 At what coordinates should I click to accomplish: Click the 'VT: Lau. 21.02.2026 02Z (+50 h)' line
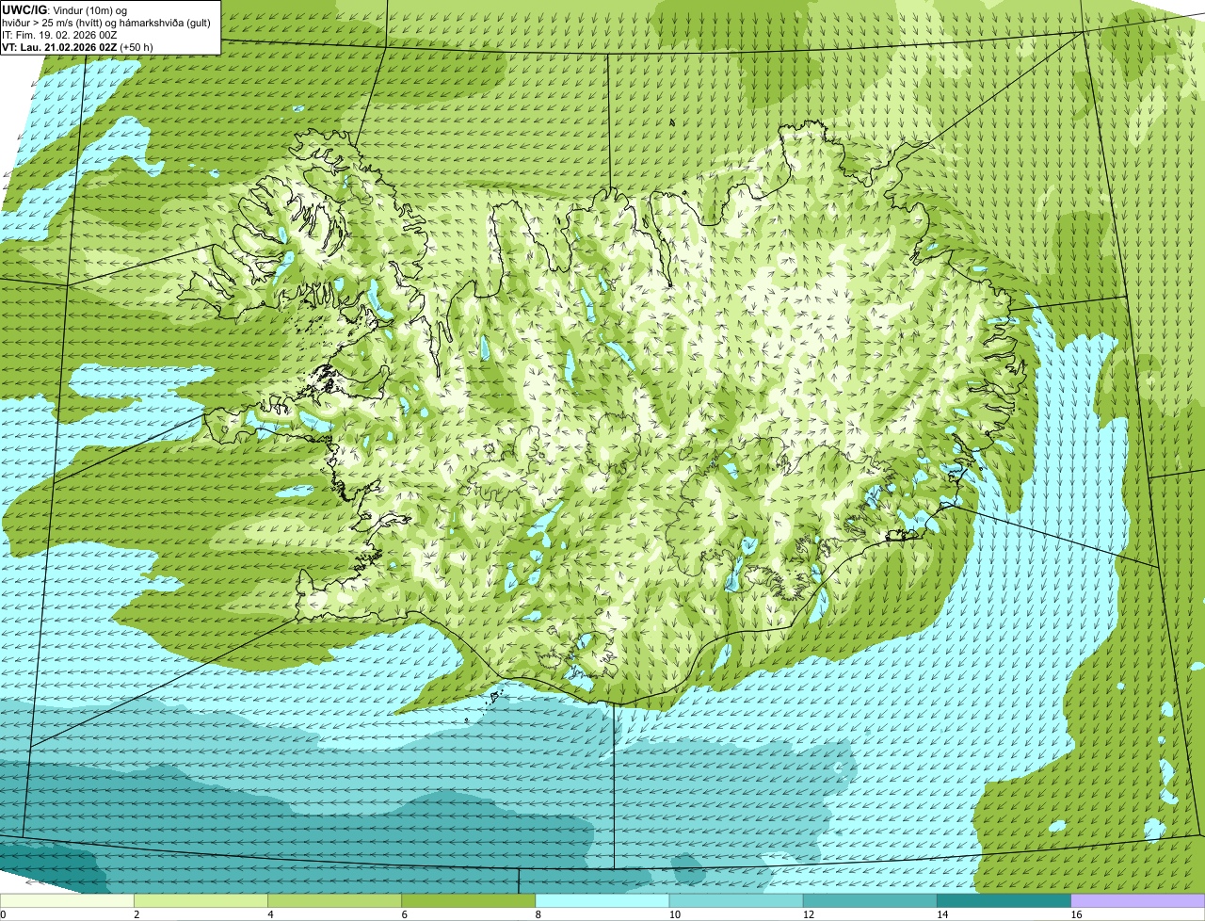[78, 46]
